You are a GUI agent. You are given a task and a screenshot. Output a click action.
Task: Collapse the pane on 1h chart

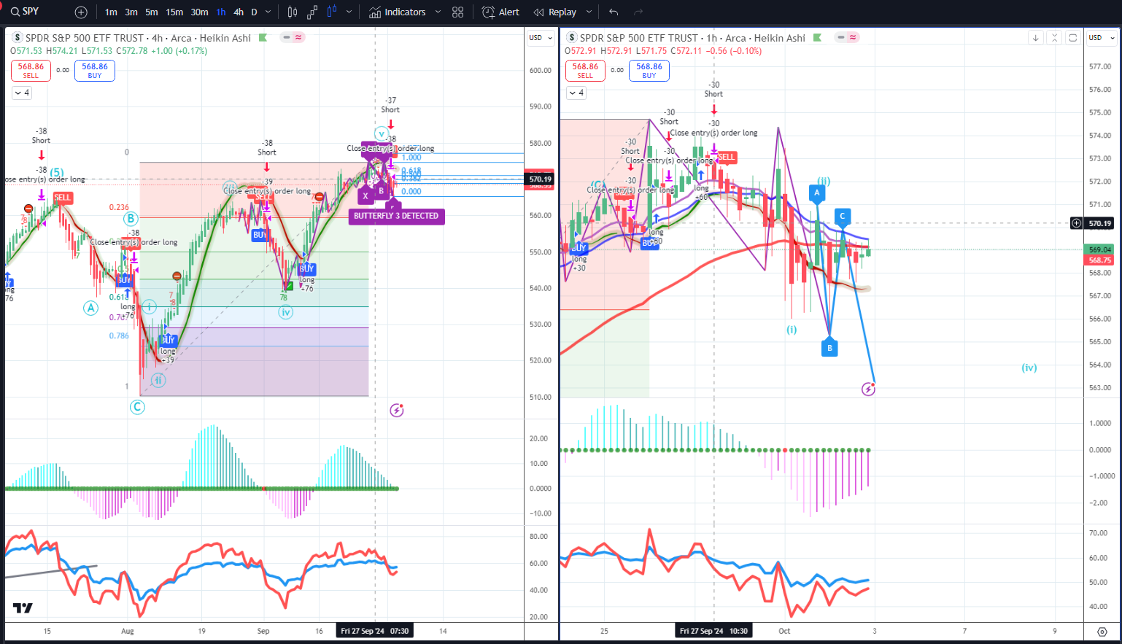1054,38
